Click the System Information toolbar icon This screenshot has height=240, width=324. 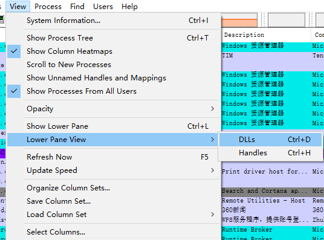2,19
